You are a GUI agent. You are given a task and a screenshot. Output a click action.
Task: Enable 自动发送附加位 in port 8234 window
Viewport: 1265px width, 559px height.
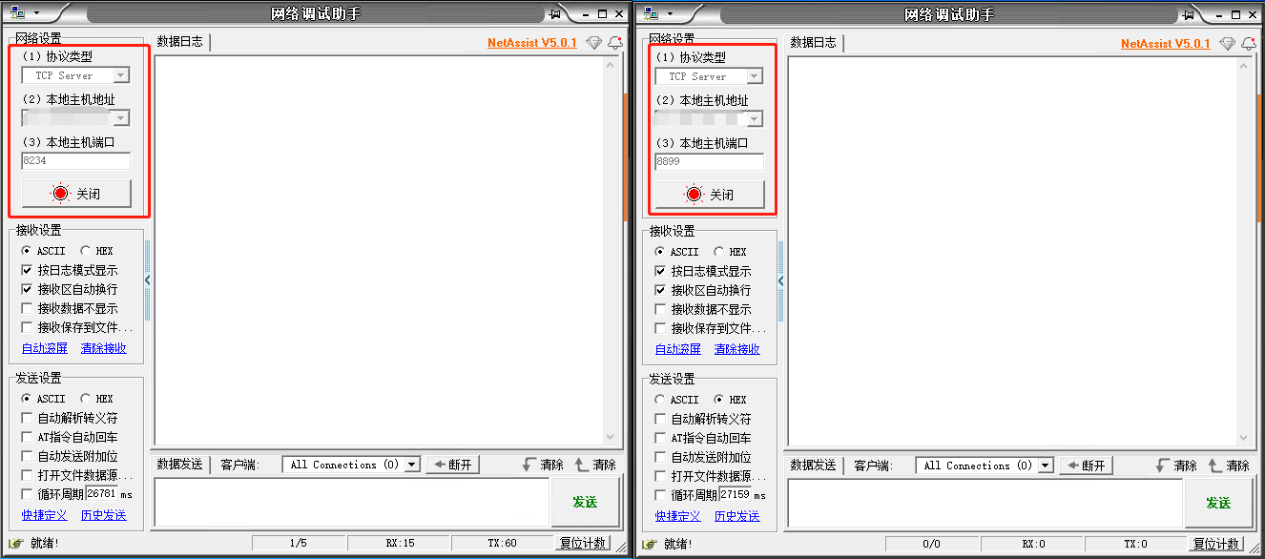(27, 456)
